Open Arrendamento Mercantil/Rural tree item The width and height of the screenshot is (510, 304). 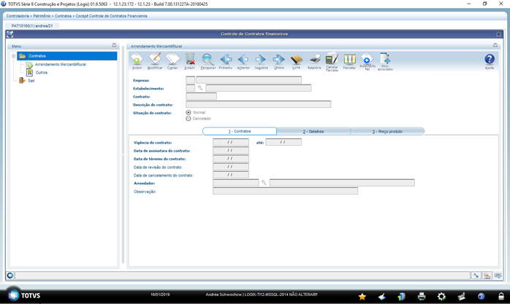click(x=61, y=64)
